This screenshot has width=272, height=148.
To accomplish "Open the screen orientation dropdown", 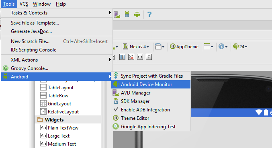I will [x=160, y=47].
